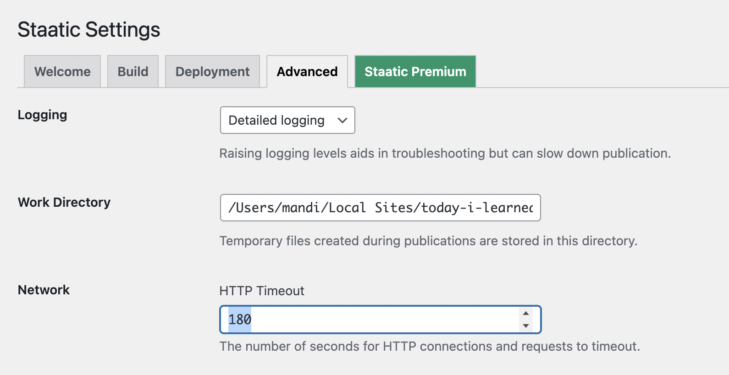Decrease HTTP Timeout with the down arrow
The image size is (729, 375).
click(x=526, y=326)
